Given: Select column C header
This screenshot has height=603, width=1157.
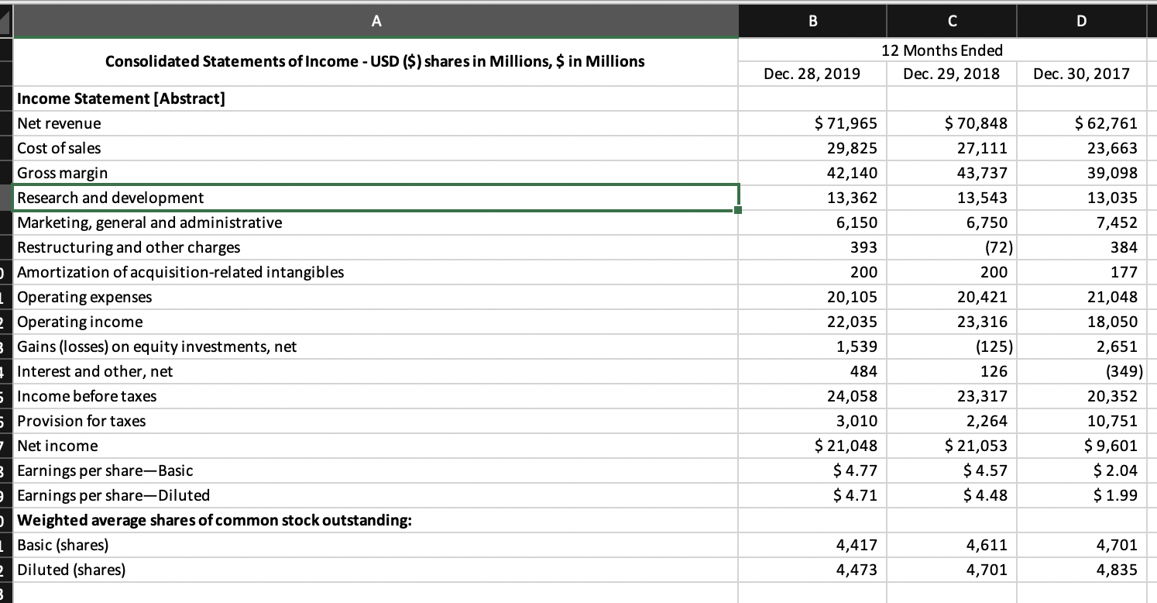Looking at the screenshot, I should [x=951, y=21].
